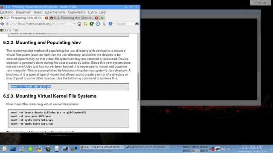Switch to the Firefox 6.2 Preparing Virtual Kernel task
Viewport: 273px width, 153px height.
[102, 147]
